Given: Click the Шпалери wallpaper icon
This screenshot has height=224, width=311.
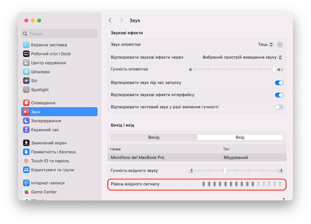Looking at the screenshot, I should (x=26, y=72).
